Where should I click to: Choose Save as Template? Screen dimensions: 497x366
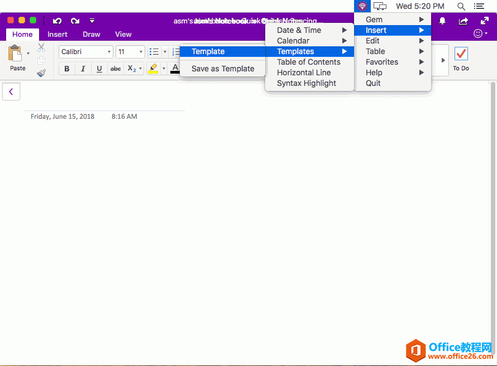(x=222, y=68)
